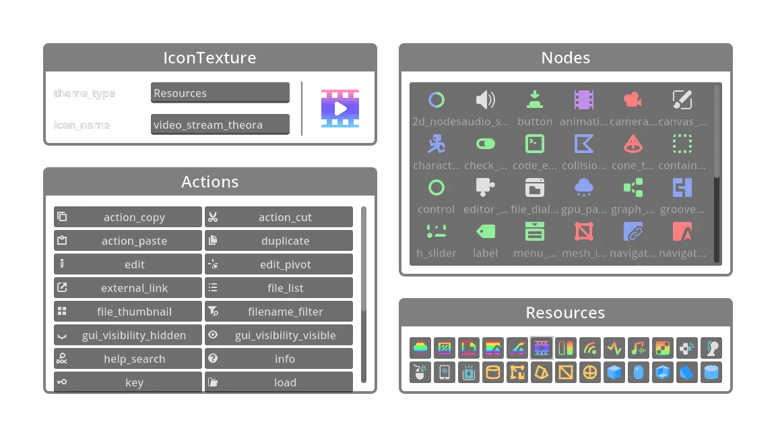Viewport: 776px width, 437px height.
Task: Pick the mouse input event resource icon
Action: [x=420, y=372]
